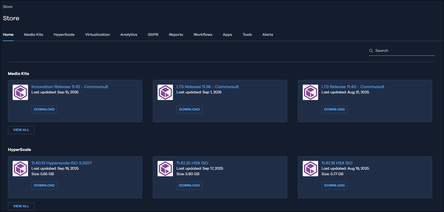Download the 11.42.18 HSX ISO
Screen dimensions: 444x212
click(334, 185)
